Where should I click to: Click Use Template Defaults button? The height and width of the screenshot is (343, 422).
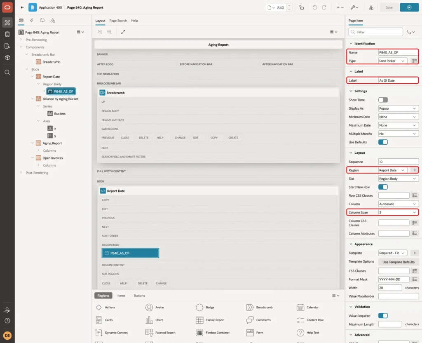(399, 262)
